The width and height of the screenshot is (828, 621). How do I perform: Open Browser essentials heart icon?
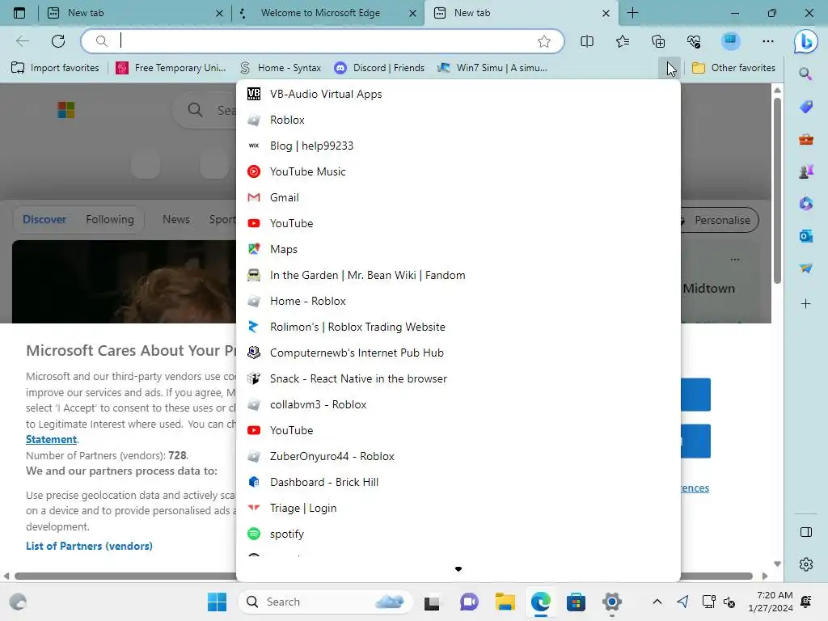coord(694,41)
